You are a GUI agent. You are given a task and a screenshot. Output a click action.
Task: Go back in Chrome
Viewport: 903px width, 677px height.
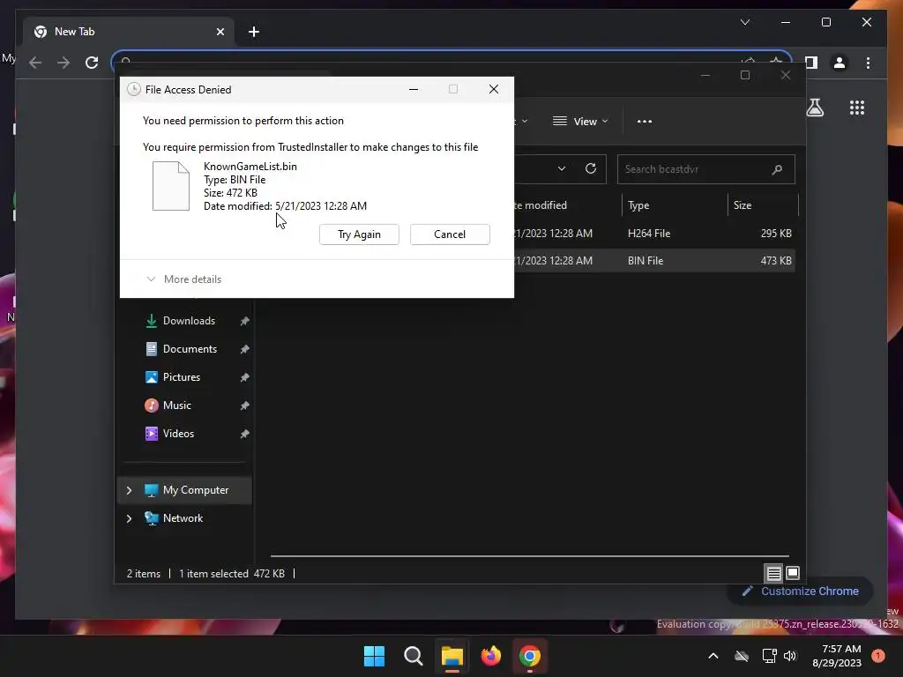pyautogui.click(x=35, y=63)
